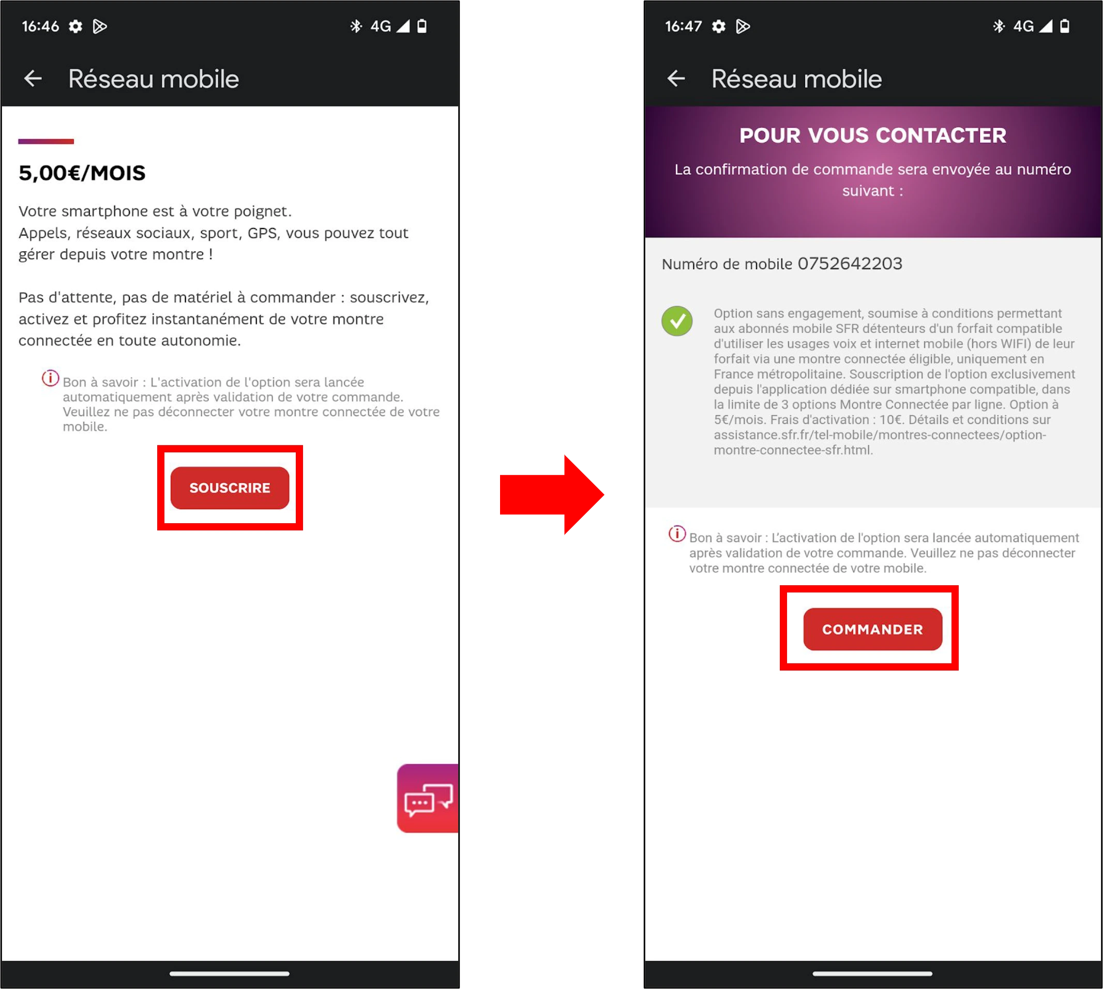Image resolution: width=1103 pixels, height=989 pixels.
Task: Enable the connected watch subscription option
Action: tap(872, 629)
